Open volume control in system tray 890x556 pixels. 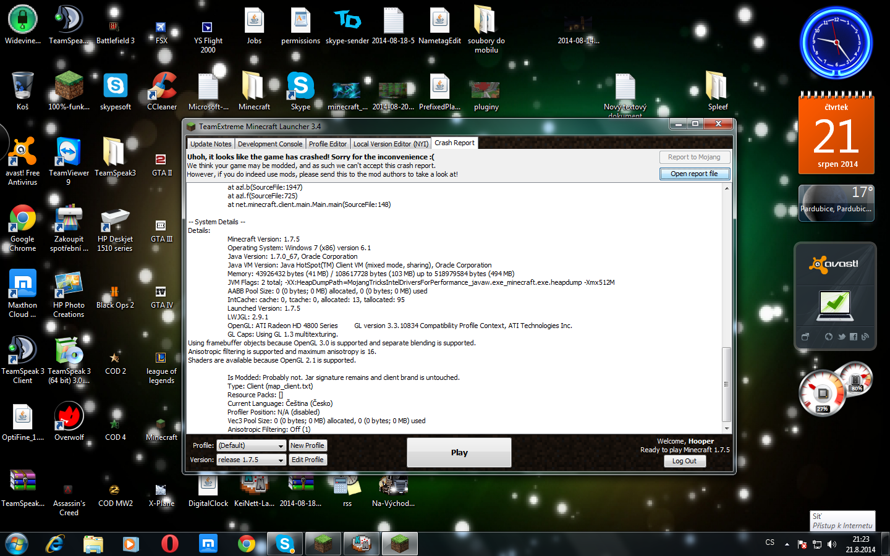click(832, 544)
